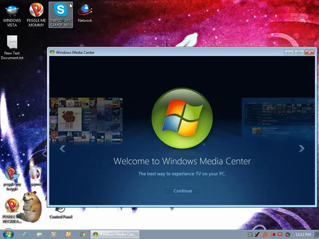Click the left arrow in Media Center
This screenshot has height=239, width=319.
[x=62, y=148]
